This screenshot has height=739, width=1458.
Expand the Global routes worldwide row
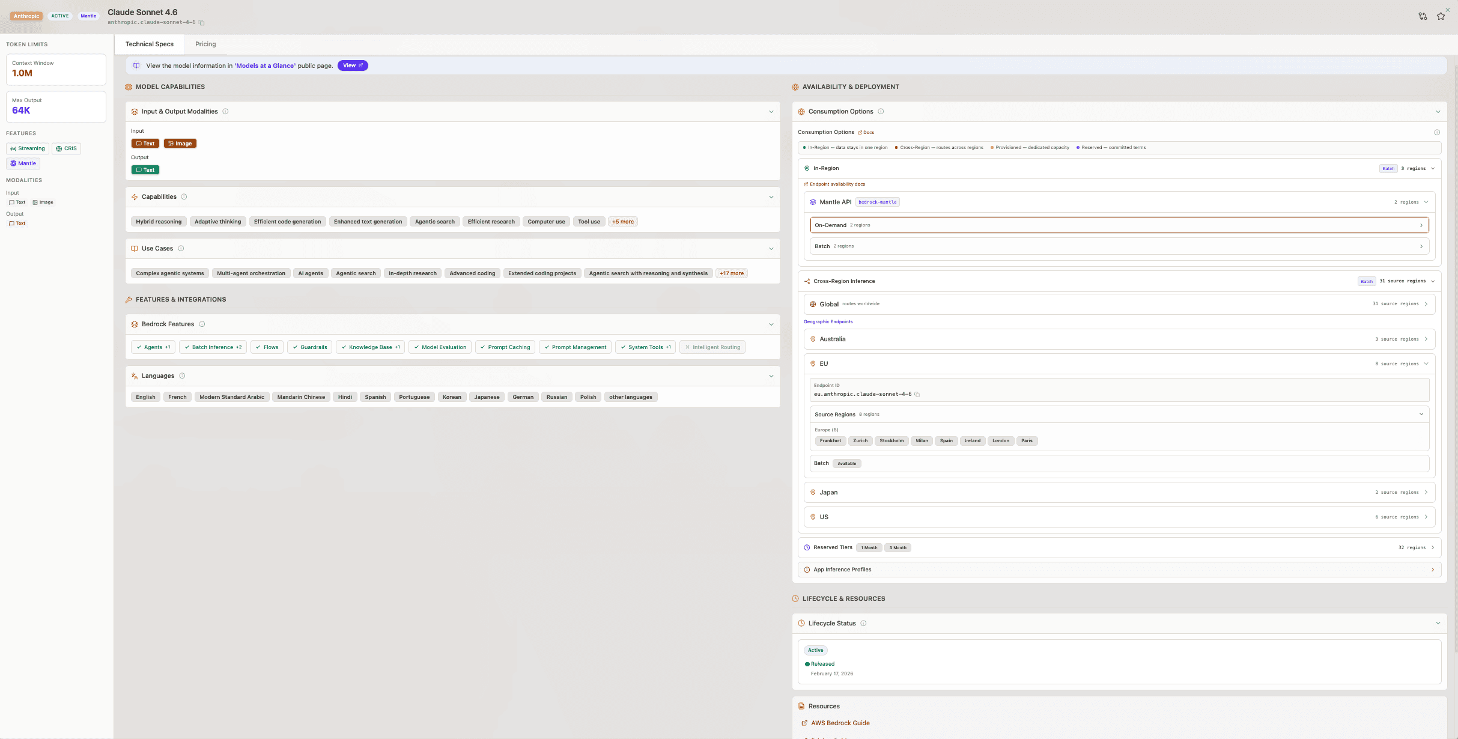tap(1119, 304)
